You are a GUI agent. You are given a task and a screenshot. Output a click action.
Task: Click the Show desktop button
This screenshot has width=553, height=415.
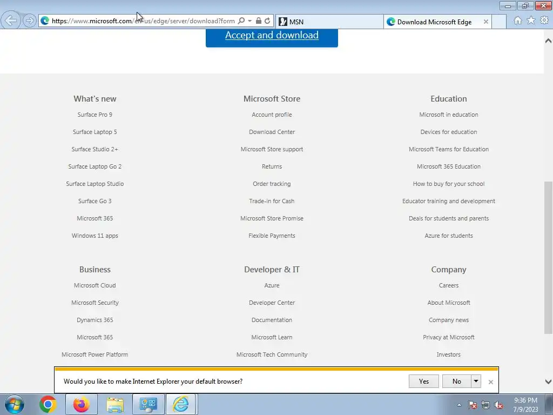click(550, 405)
